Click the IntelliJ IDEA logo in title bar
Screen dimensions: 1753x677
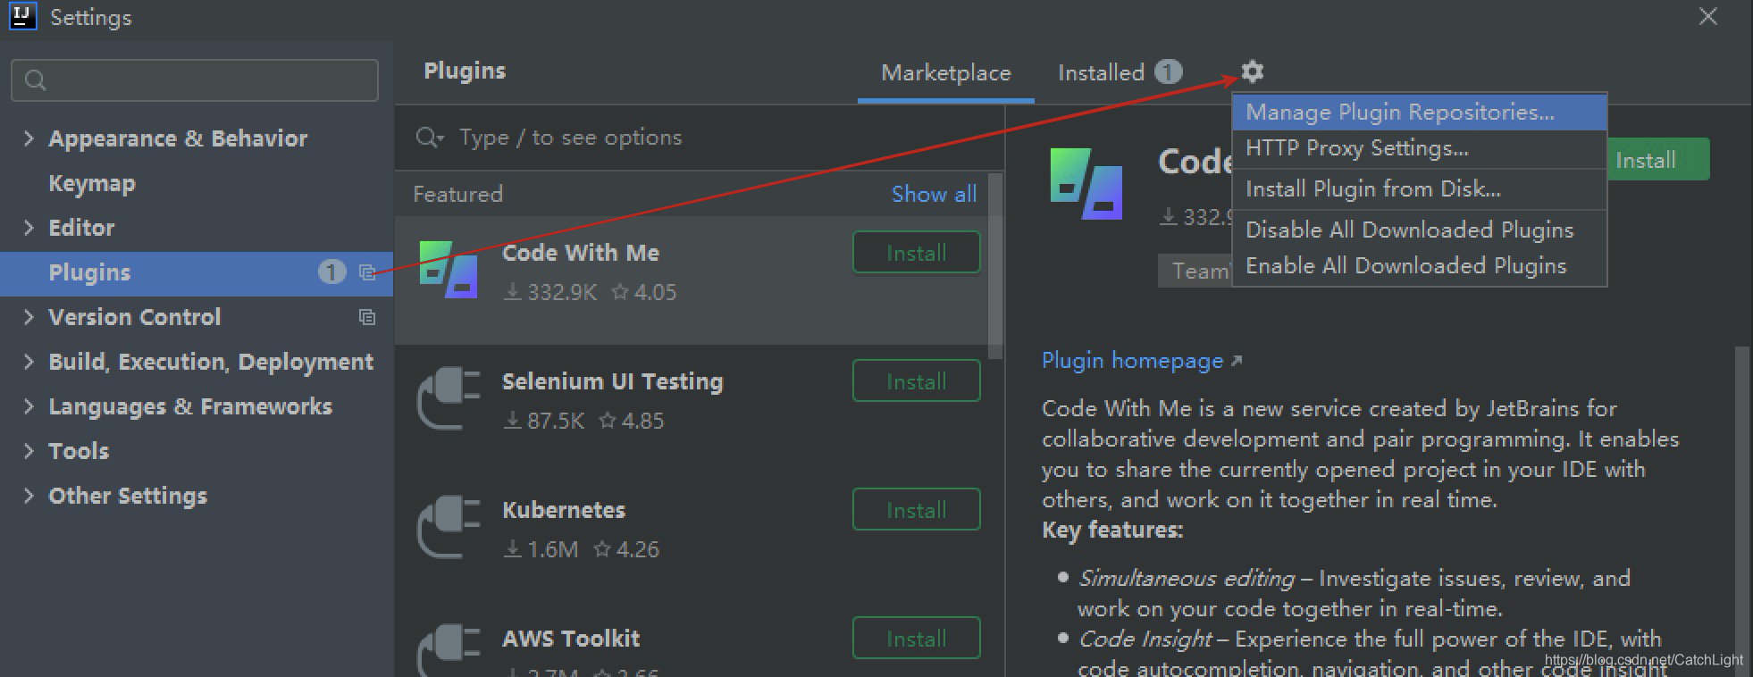[21, 16]
